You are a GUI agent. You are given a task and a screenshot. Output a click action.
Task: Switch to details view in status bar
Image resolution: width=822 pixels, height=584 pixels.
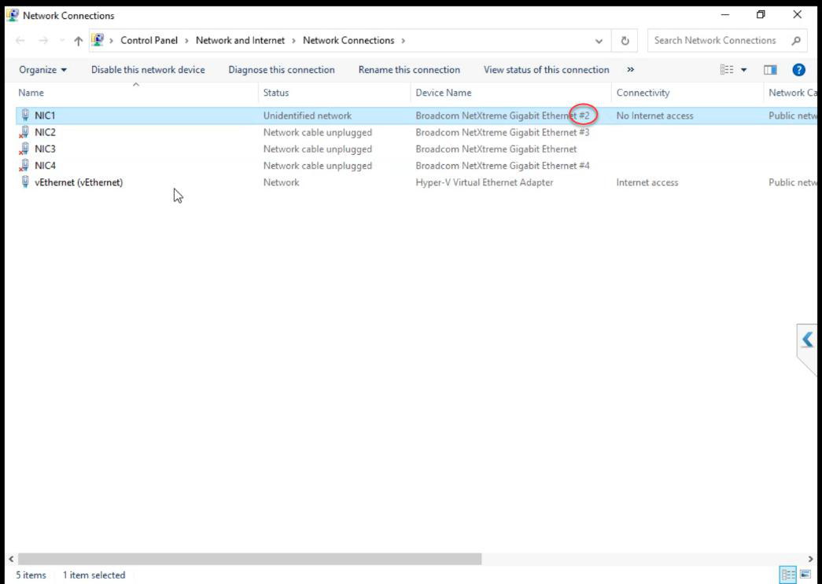coord(787,575)
